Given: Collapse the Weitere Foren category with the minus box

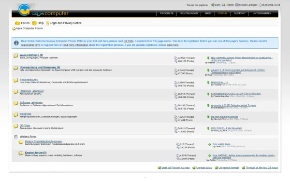Looking at the screenshot, I should [x=16, y=137].
